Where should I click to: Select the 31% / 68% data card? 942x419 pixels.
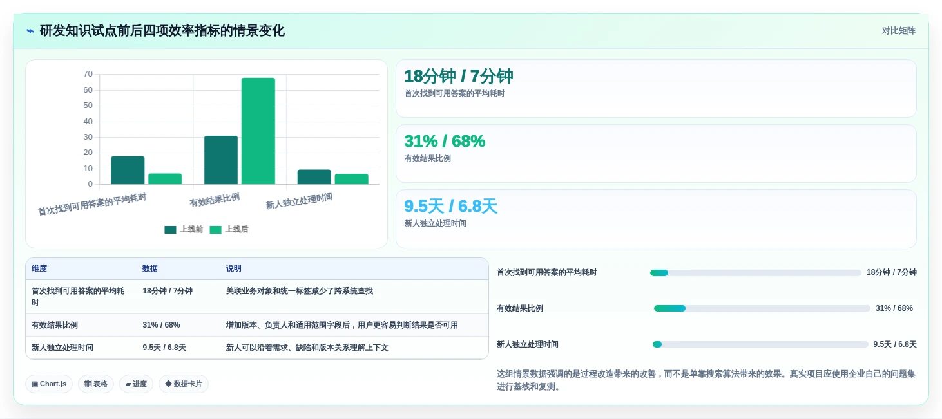[656, 154]
